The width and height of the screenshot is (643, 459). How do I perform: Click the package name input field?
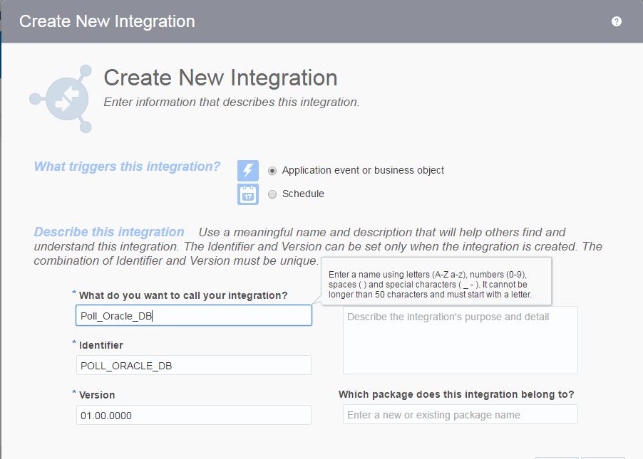(460, 415)
